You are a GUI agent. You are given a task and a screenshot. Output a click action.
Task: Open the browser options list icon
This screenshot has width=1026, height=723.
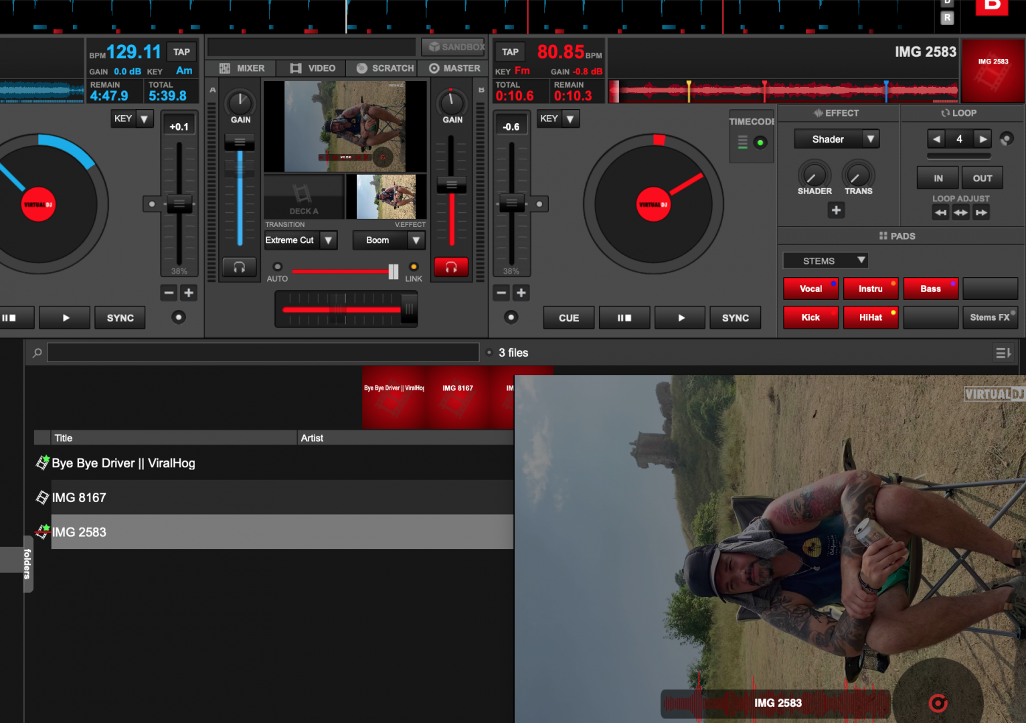point(1003,353)
